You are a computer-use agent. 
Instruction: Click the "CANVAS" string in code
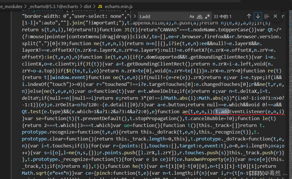point(168,30)
